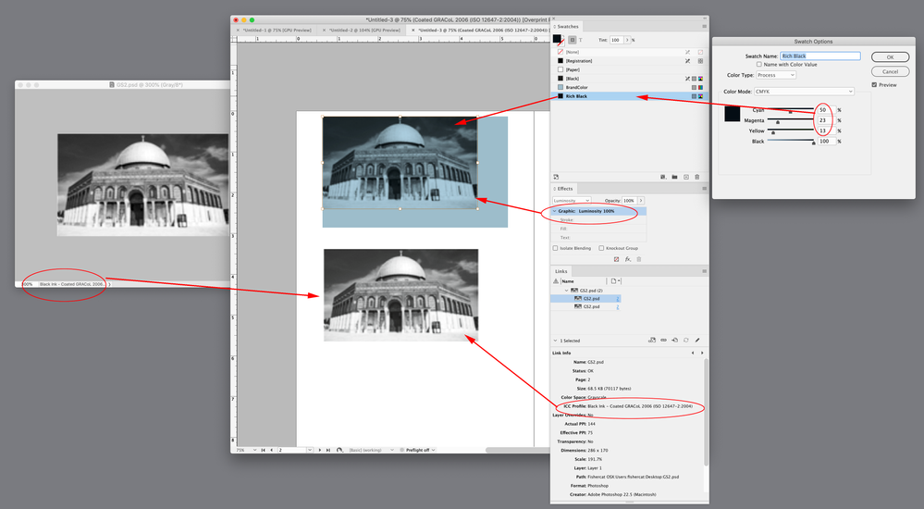Viewport: 924px width, 509px height.
Task: Open the Tint slider arrow in Swatches
Action: tap(627, 40)
